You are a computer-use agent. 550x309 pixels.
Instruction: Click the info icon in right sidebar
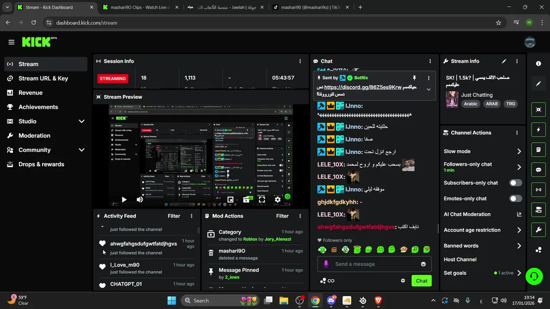538,64
